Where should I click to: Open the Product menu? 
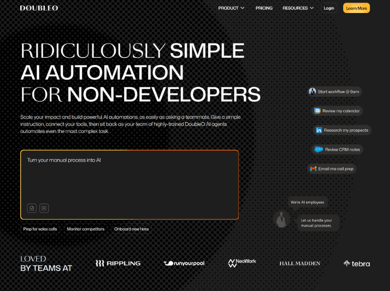coord(231,8)
